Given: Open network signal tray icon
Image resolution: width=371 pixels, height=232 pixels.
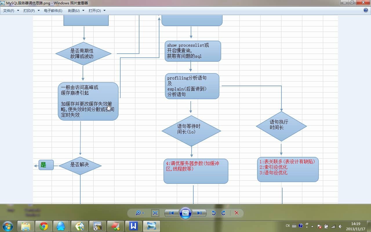Looking at the screenshot, I should pos(333,226).
